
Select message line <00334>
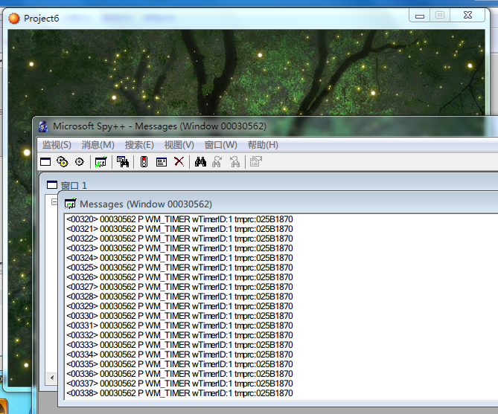179,355
